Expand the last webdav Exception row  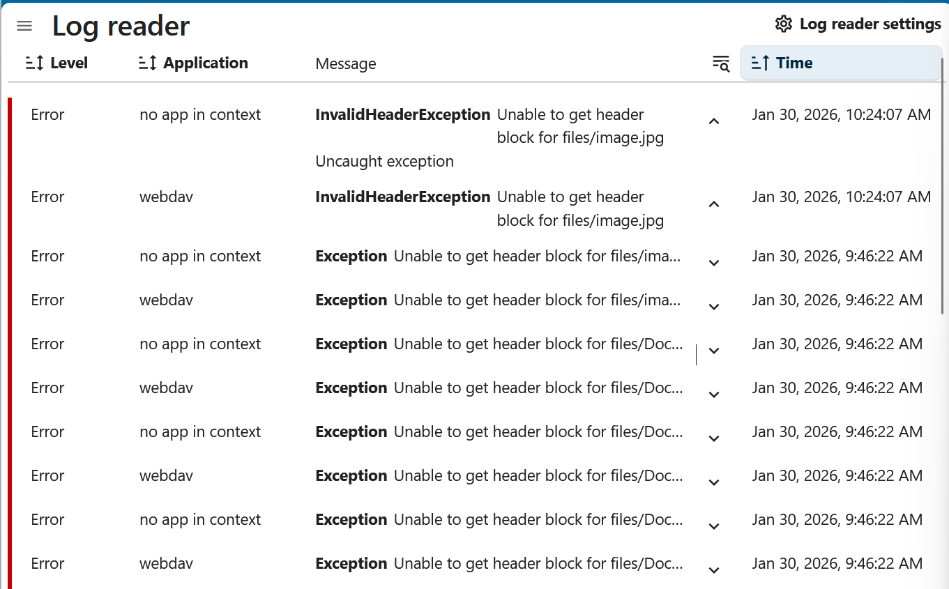(713, 571)
